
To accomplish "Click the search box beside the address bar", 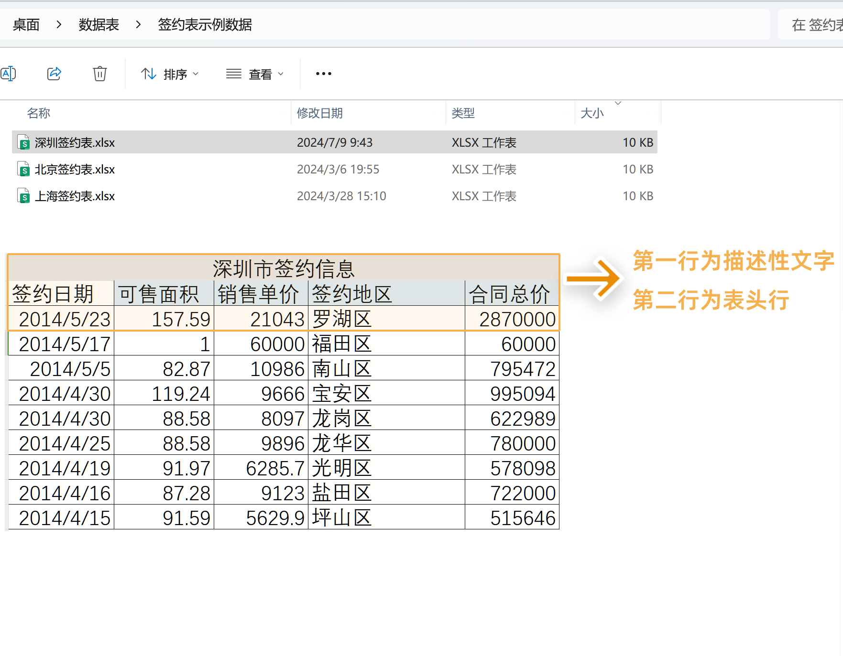I will [x=811, y=25].
